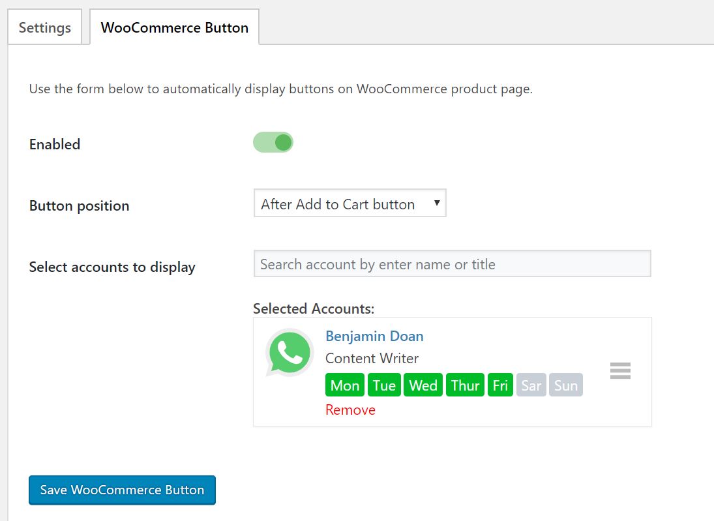Click the Wed availability badge
714x521 pixels.
tap(423, 385)
